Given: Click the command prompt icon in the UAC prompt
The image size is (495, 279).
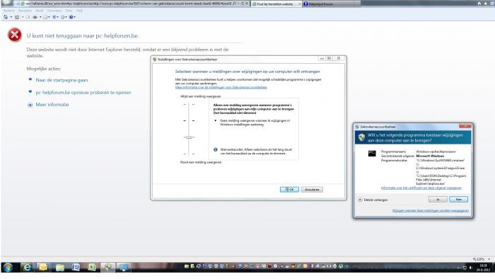Looking at the screenshot, I should point(372,154).
